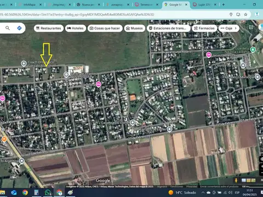Select the Coach Ontológico map pin
This screenshot has height=197, width=263.
tap(24, 63)
